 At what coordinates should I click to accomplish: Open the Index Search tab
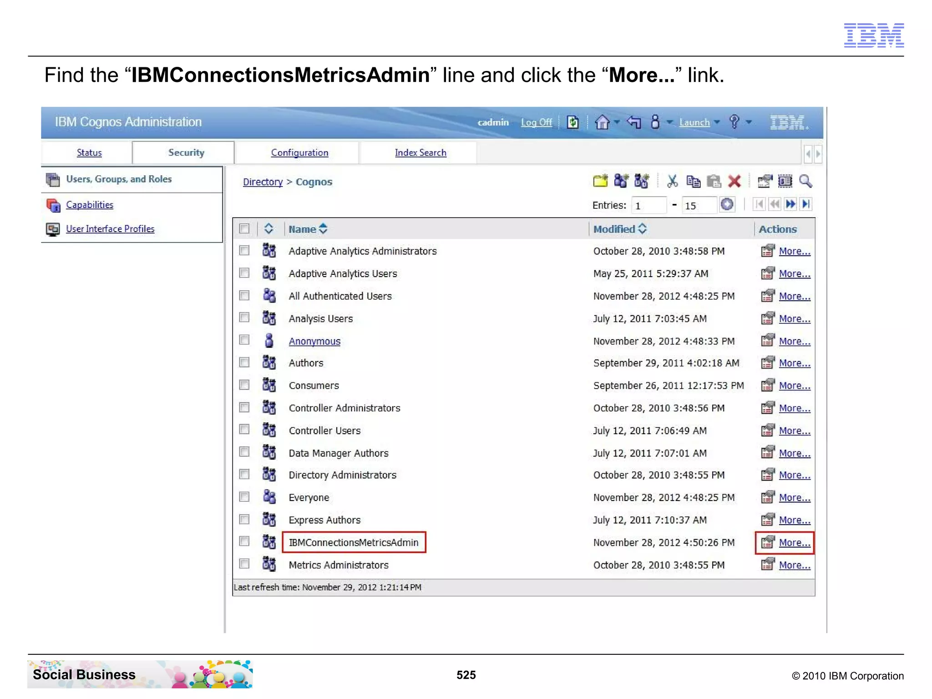click(x=420, y=152)
